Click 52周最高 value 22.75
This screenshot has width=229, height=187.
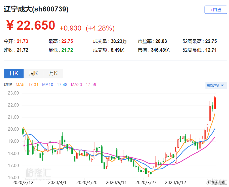click(x=211, y=41)
